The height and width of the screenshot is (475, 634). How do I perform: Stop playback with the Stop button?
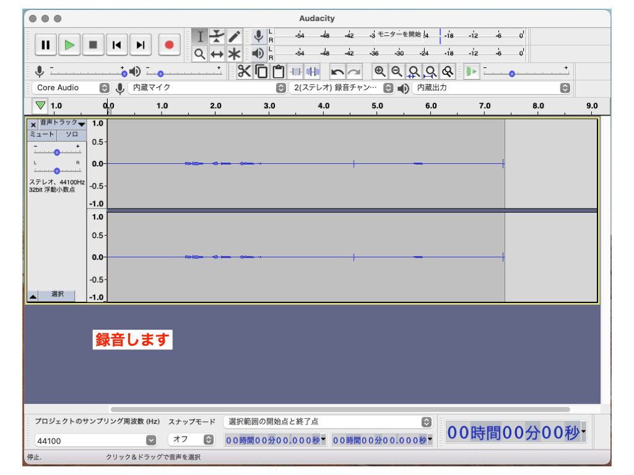pyautogui.click(x=93, y=45)
